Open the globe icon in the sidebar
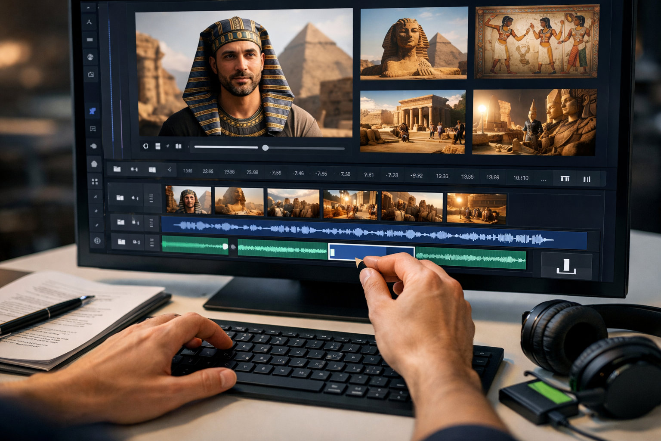 97,241
